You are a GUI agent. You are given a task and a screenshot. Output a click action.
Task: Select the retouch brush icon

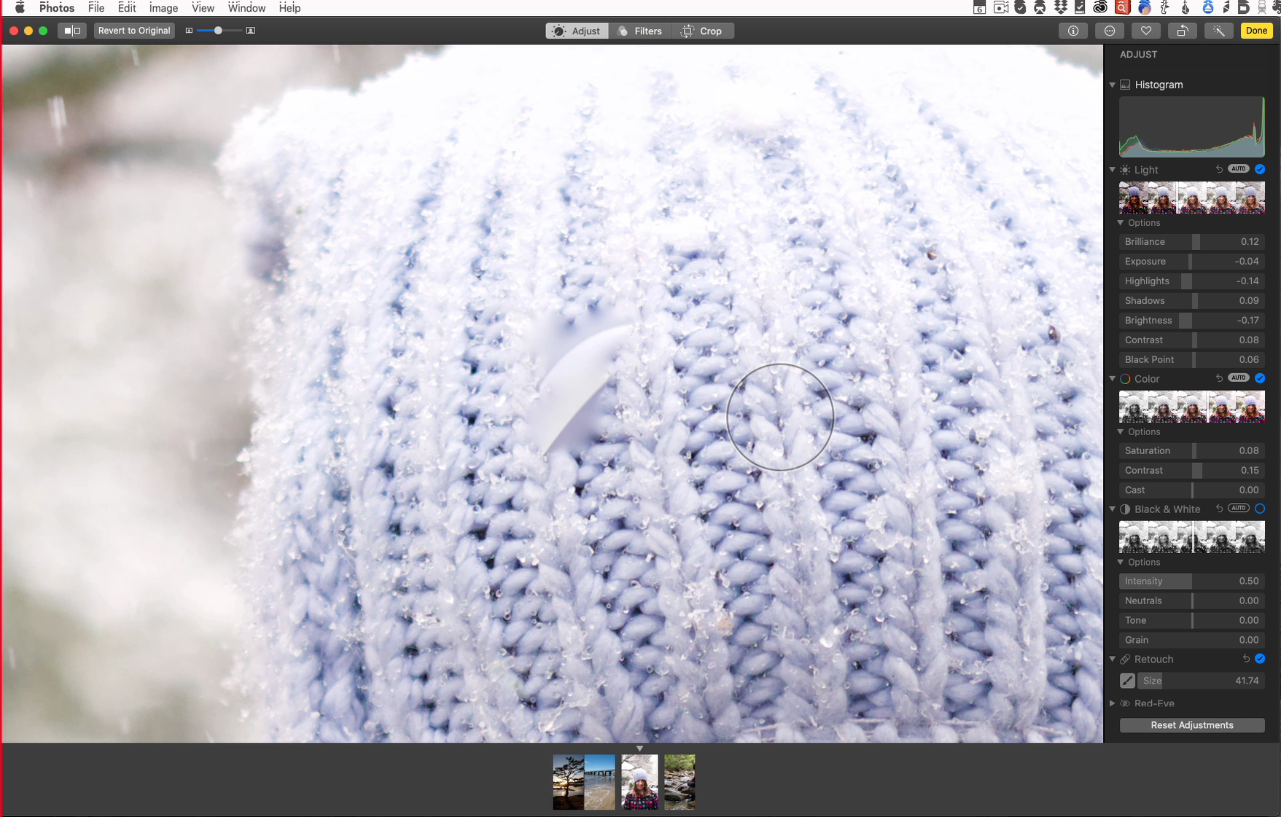[1127, 681]
